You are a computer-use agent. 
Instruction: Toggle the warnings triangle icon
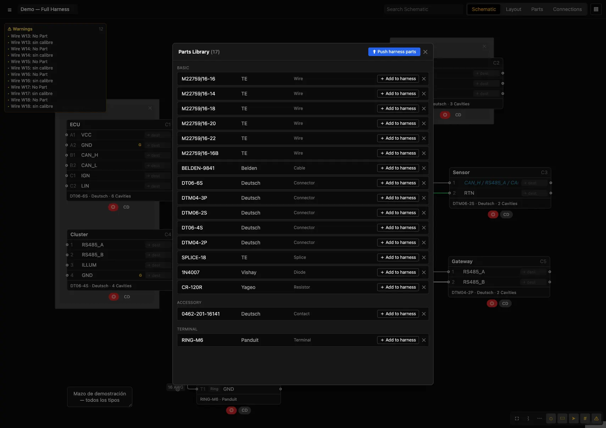[596, 418]
